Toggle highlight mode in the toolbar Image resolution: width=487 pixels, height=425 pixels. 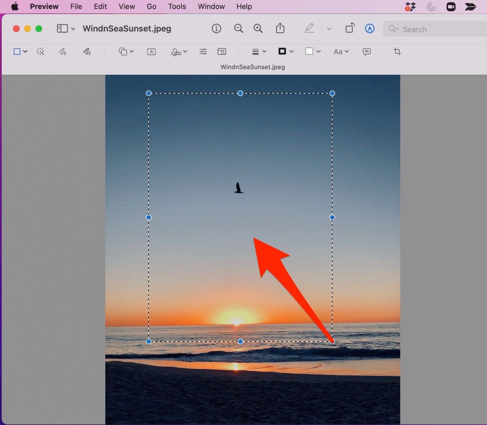[310, 28]
